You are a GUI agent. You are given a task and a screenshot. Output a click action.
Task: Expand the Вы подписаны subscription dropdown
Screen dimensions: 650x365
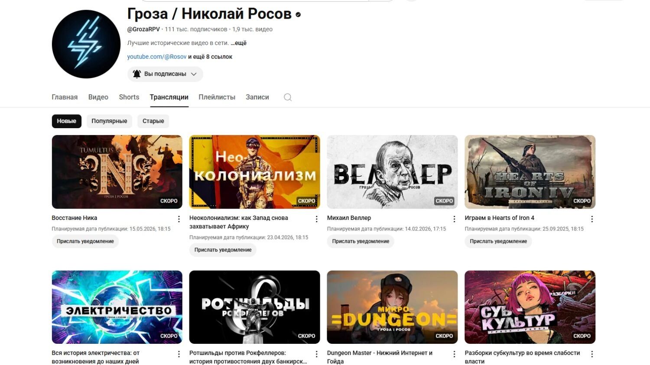click(165, 74)
